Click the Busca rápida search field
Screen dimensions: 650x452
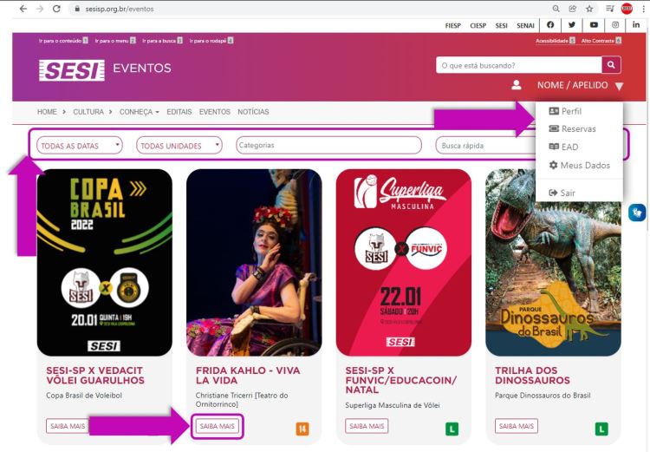coord(485,145)
